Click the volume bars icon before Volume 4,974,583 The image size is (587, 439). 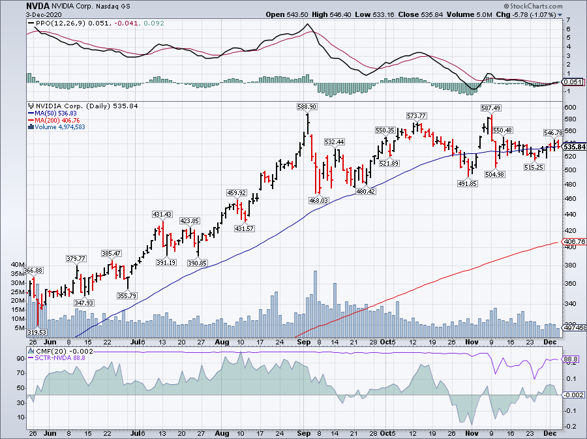31,127
